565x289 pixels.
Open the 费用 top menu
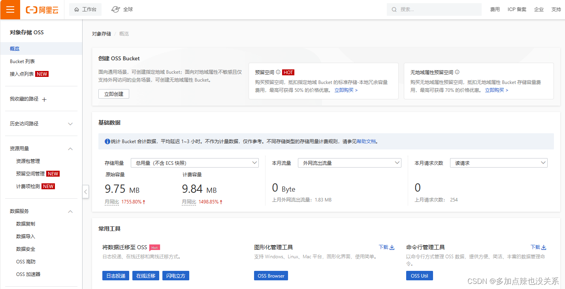pos(495,9)
